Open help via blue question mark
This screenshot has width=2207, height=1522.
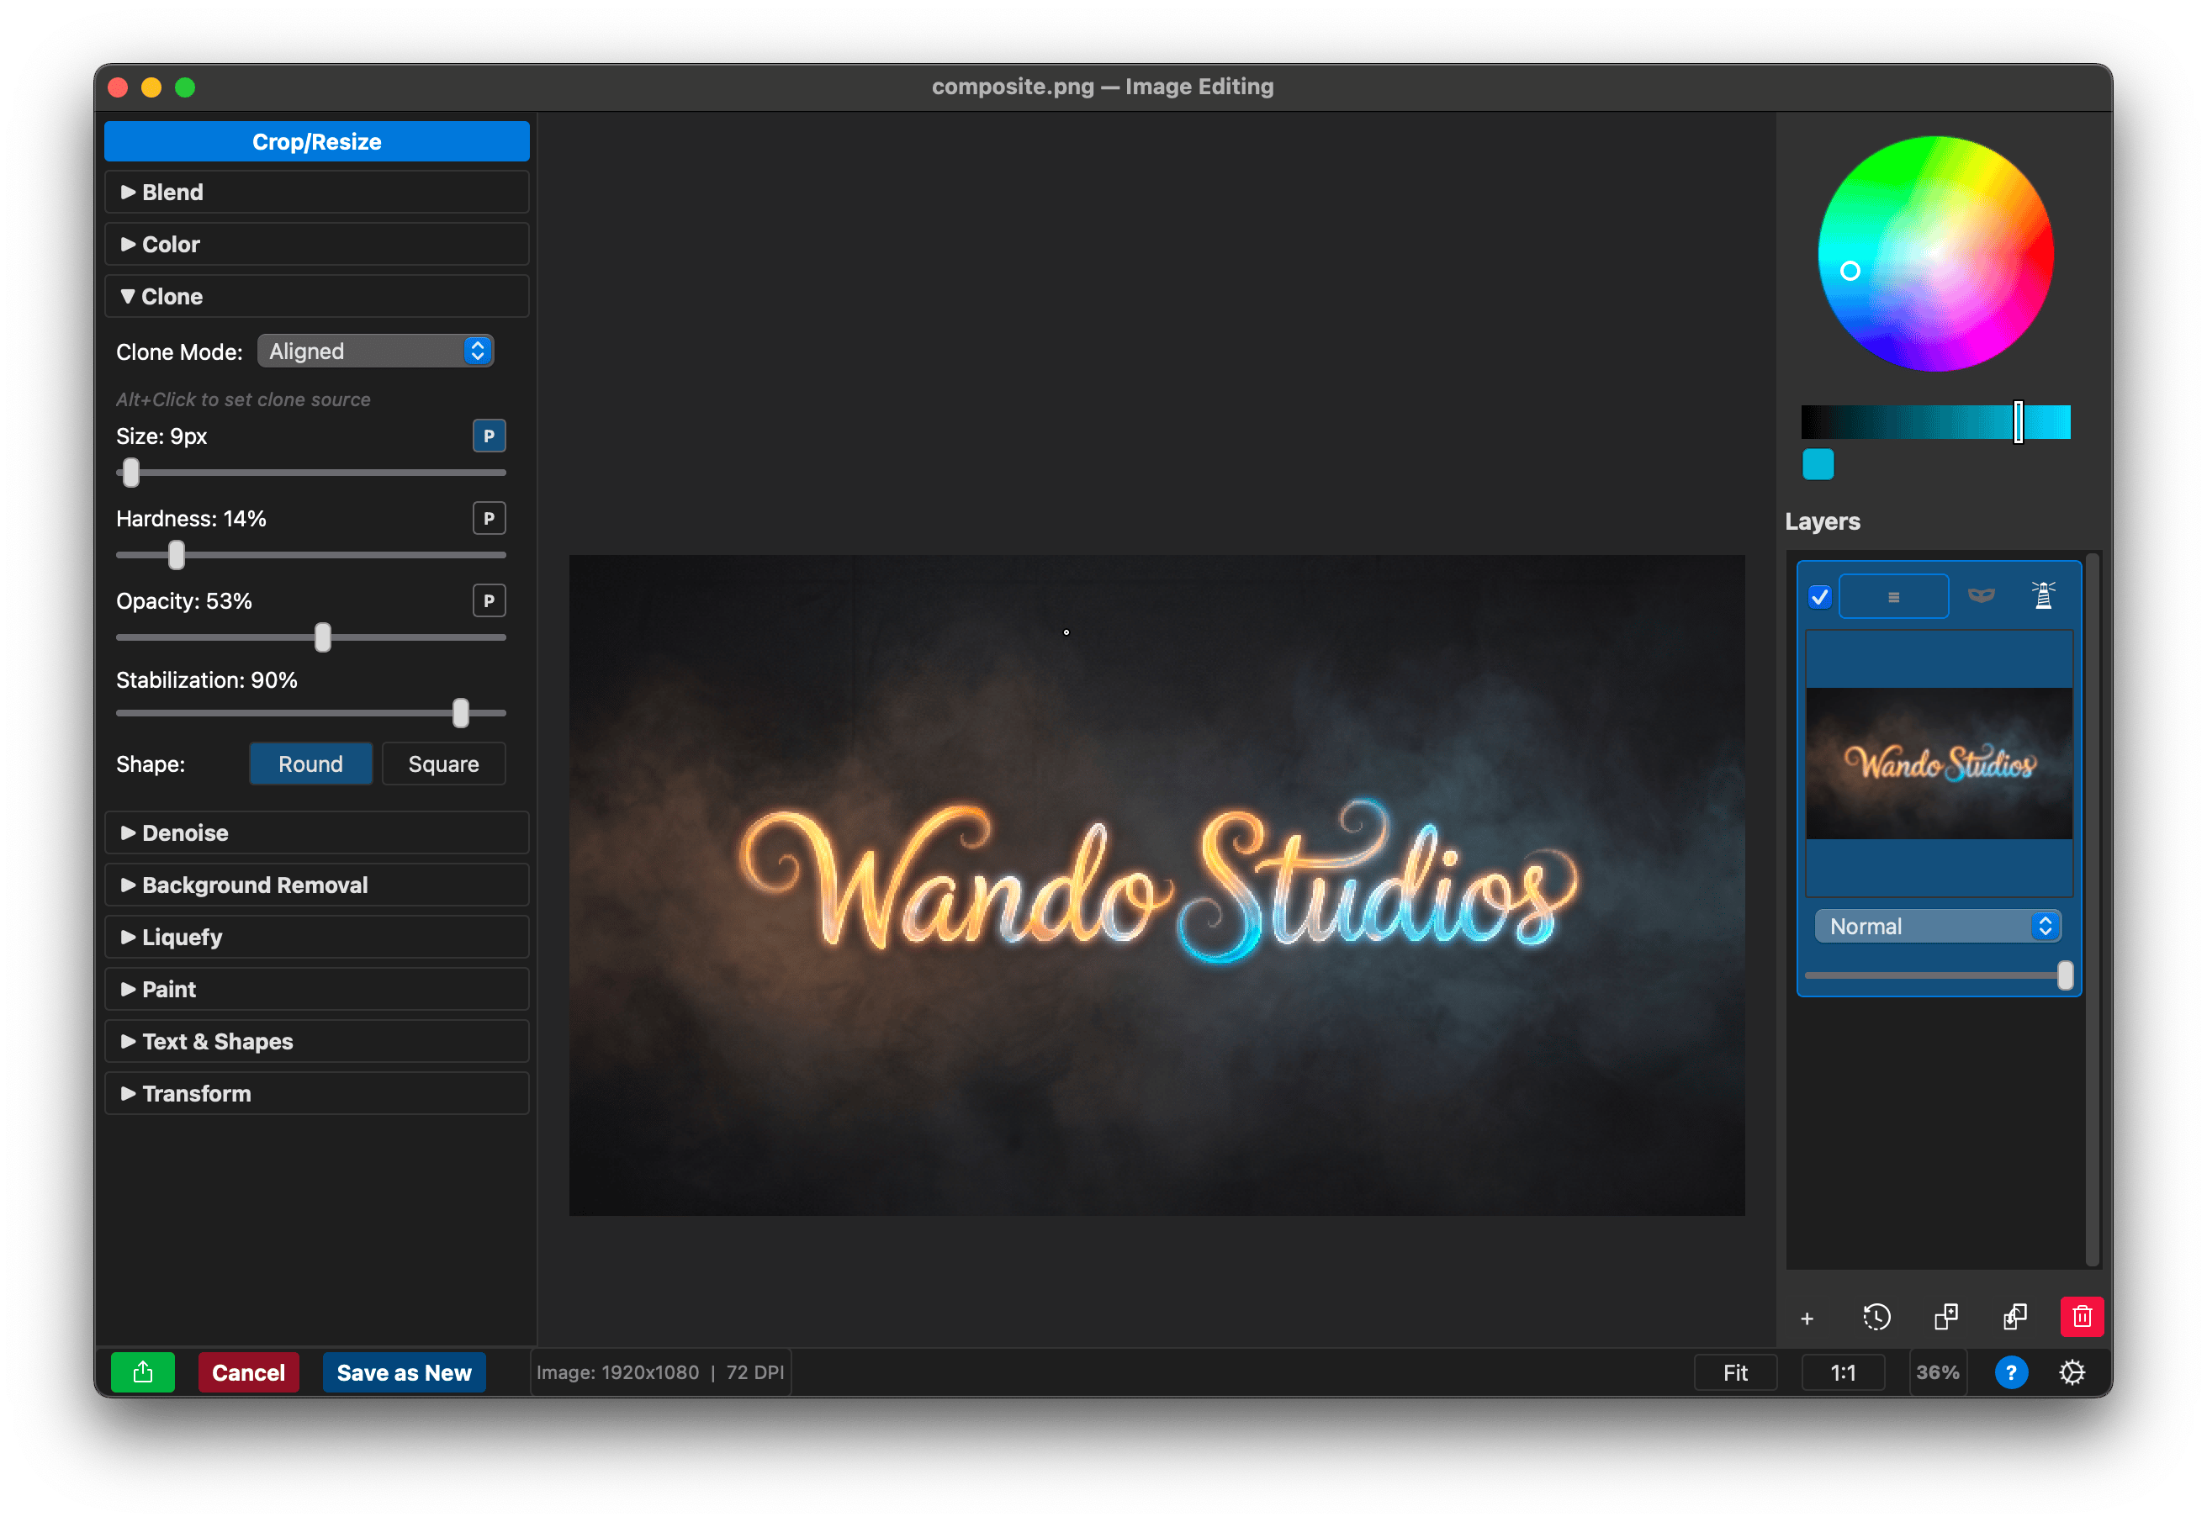click(x=2010, y=1372)
